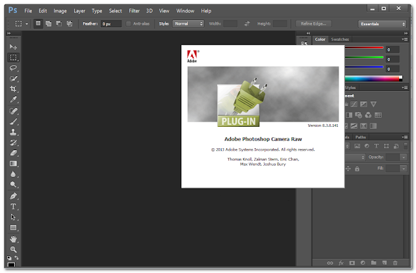Click the Refine Edge button

coord(313,23)
